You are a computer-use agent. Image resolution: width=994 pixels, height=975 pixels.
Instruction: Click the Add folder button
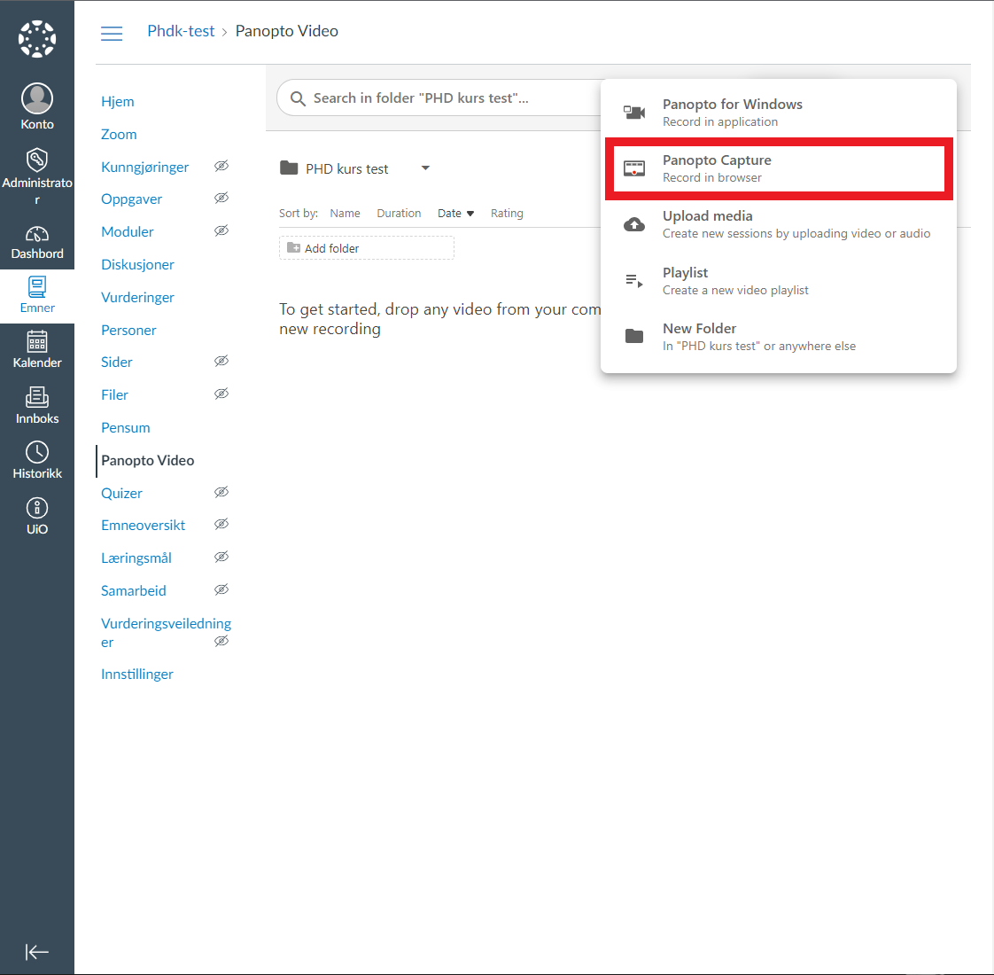pyautogui.click(x=367, y=248)
